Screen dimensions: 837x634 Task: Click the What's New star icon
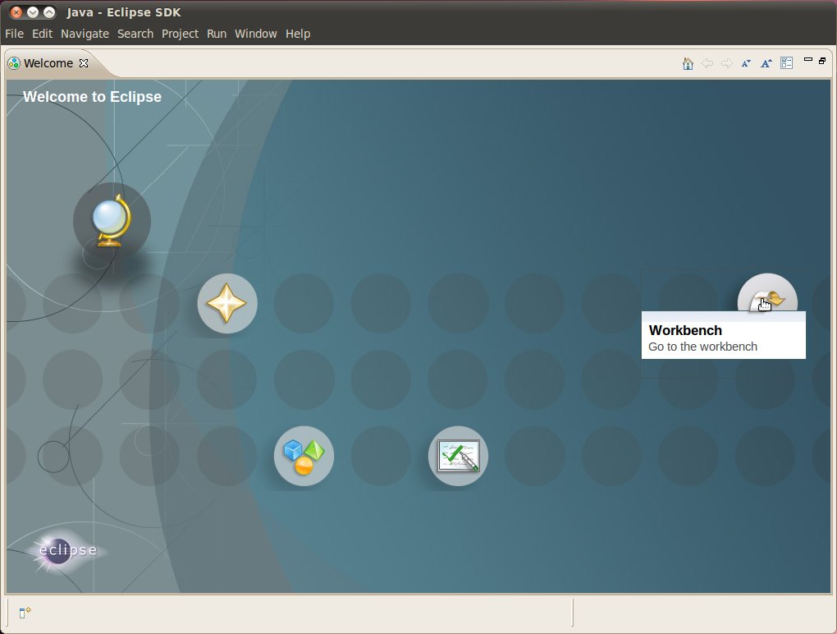coord(227,304)
